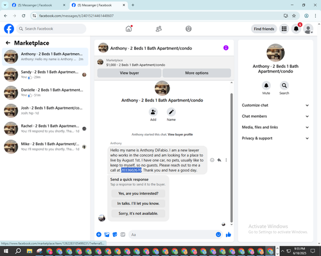Open emoji picker in message field

pos(218,235)
